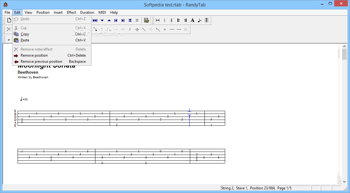Click the New document toolbar icon
This screenshot has width=350, height=193.
point(9,20)
